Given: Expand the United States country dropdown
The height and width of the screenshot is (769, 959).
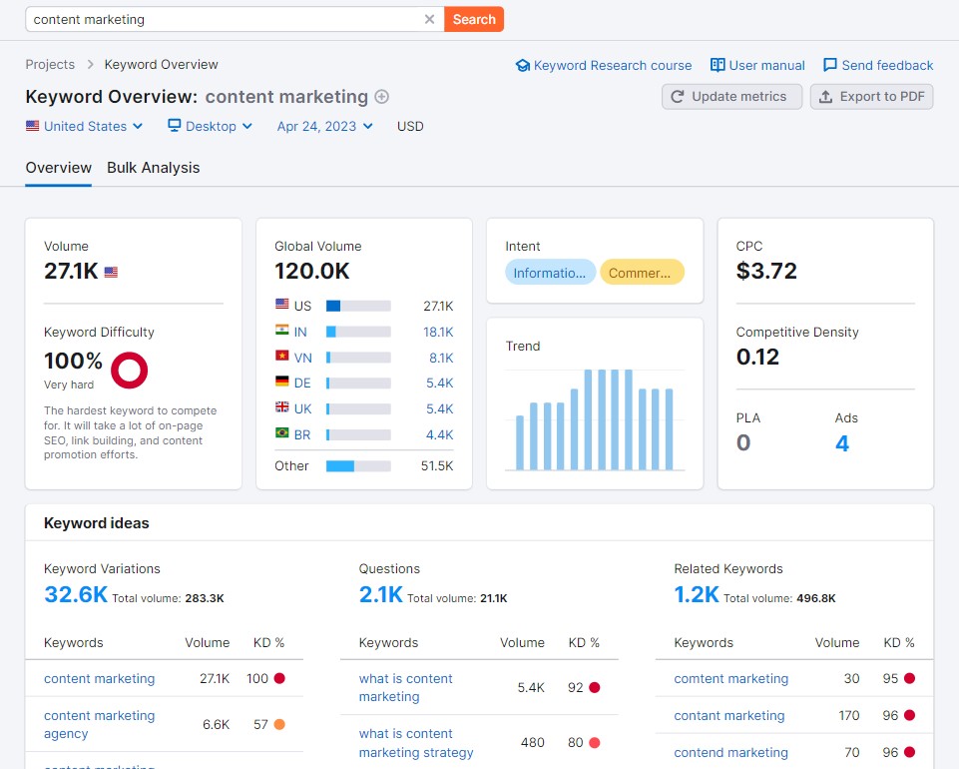Looking at the screenshot, I should tap(85, 126).
